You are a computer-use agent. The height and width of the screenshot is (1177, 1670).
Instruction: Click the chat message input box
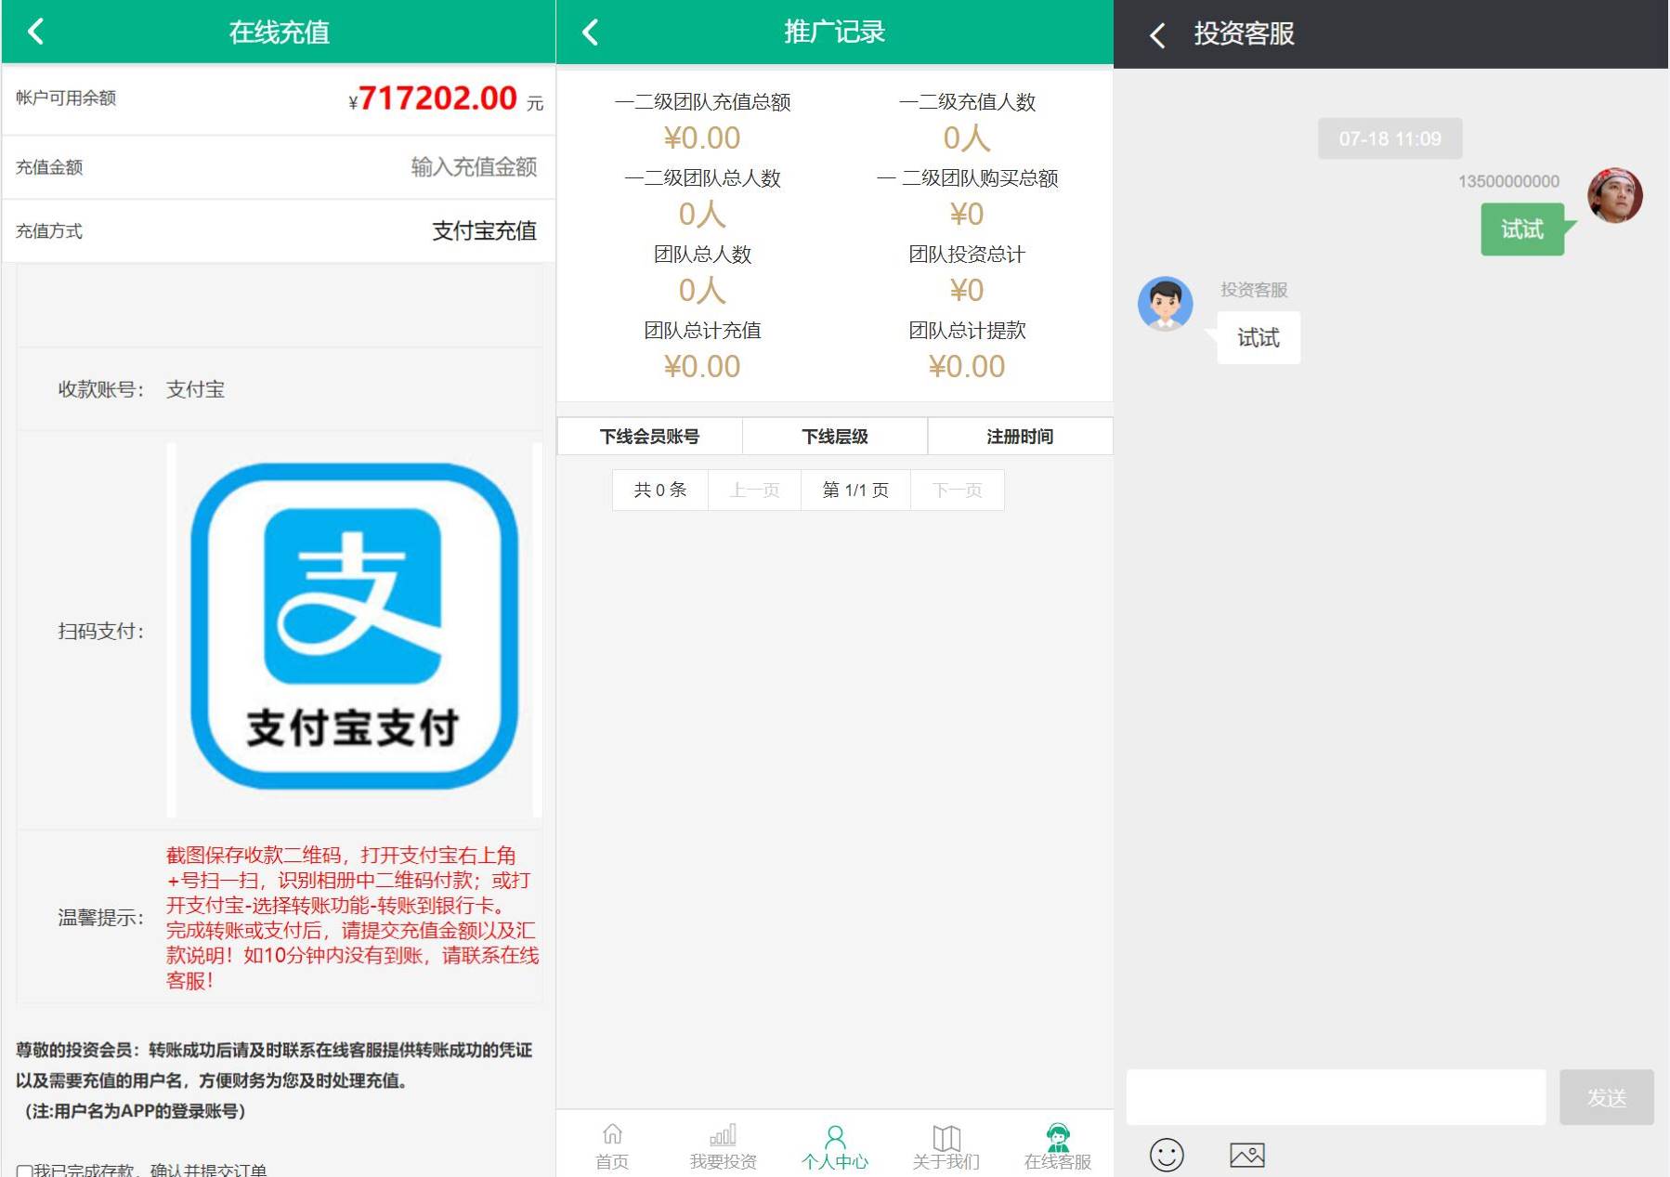[1335, 1097]
